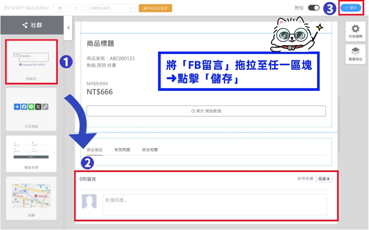Open the 切換網站版型 dropdown
Screen dimensions: 369x230
pos(110,8)
